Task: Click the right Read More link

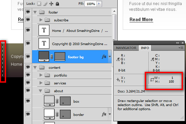Action: tap(141, 20)
